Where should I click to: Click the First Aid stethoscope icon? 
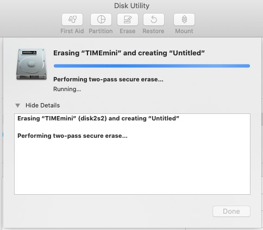[x=72, y=20]
